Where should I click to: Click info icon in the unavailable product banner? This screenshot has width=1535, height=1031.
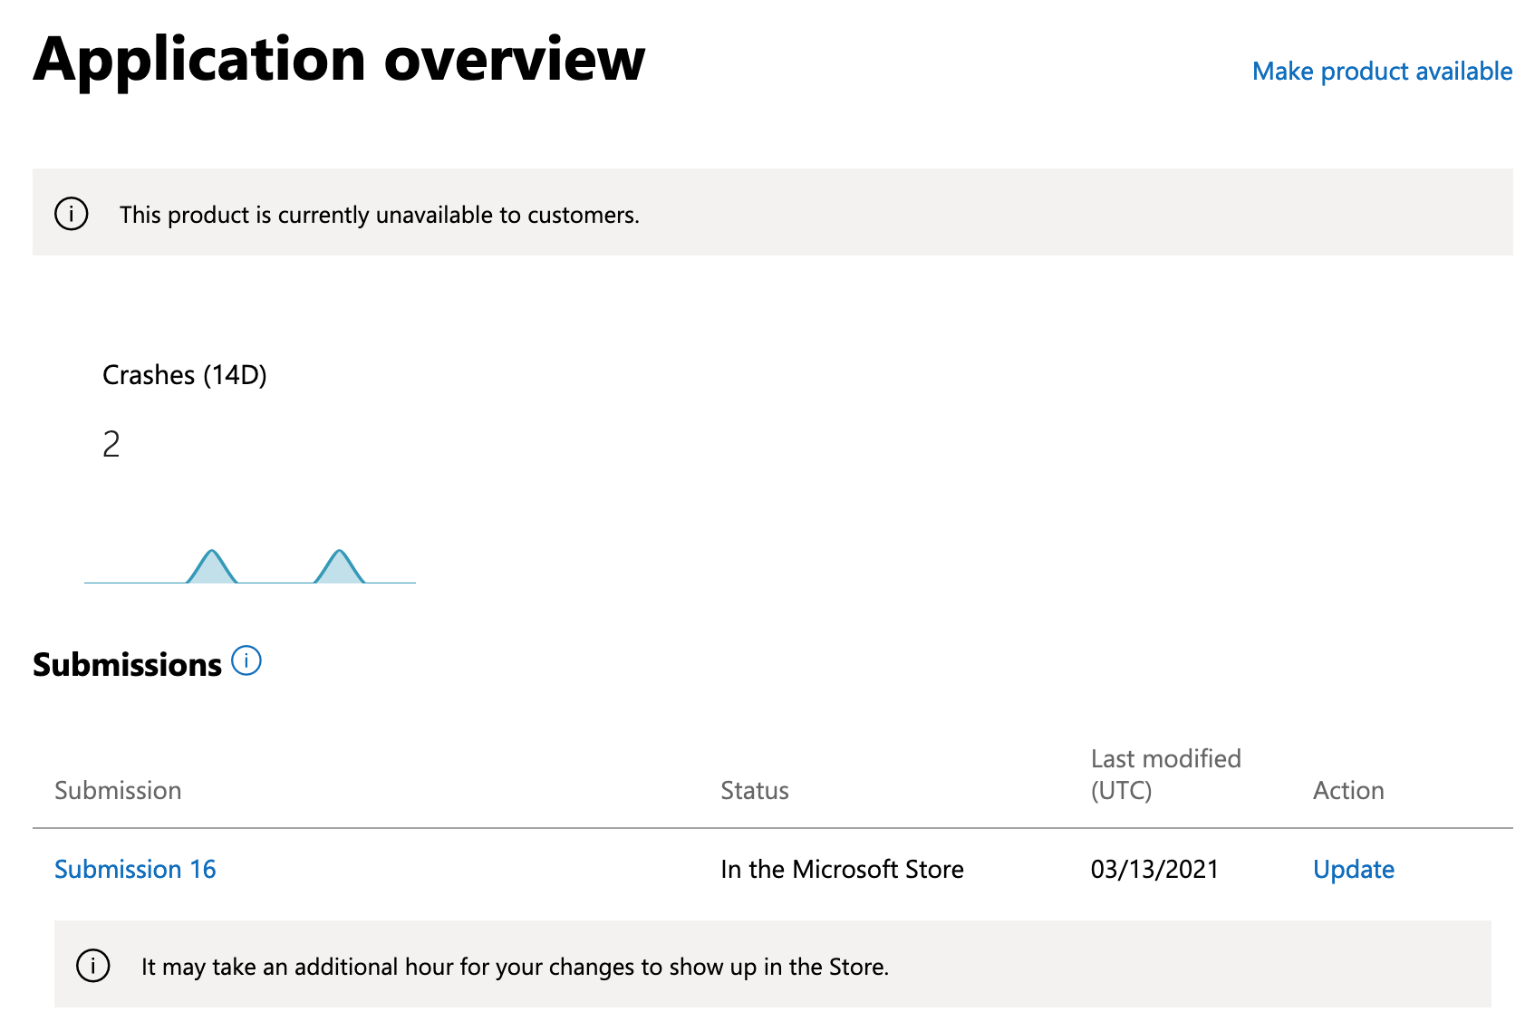click(x=72, y=214)
